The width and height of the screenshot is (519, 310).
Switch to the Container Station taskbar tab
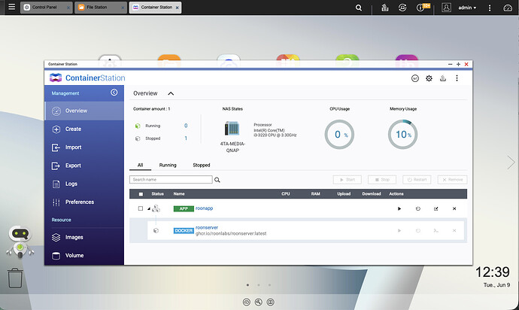pos(155,8)
